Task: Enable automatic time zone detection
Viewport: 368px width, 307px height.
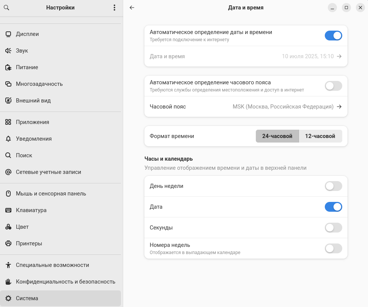Action: 333,86
